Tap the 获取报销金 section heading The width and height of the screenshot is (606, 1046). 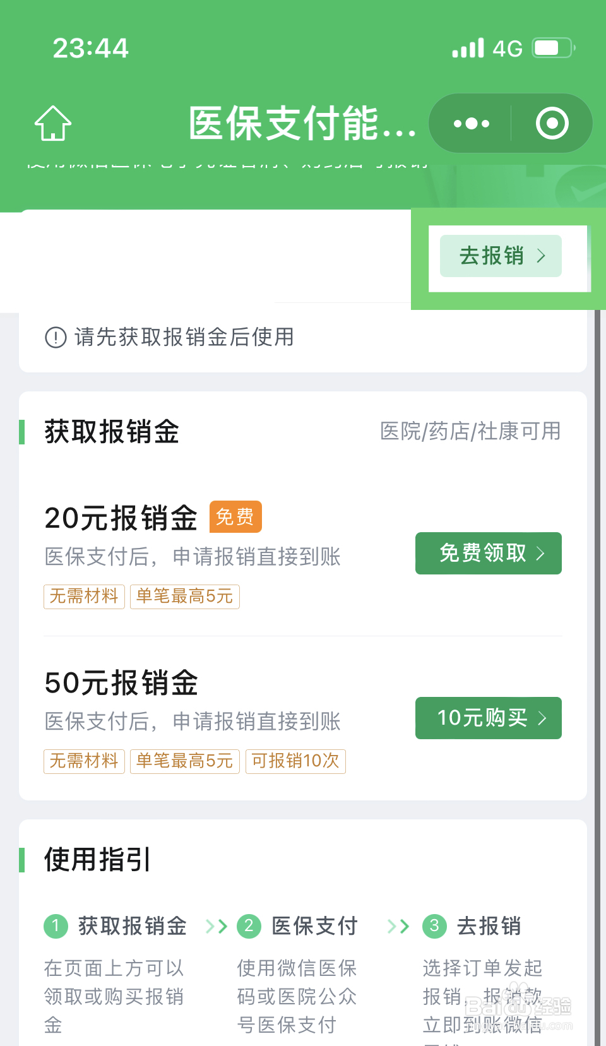112,432
